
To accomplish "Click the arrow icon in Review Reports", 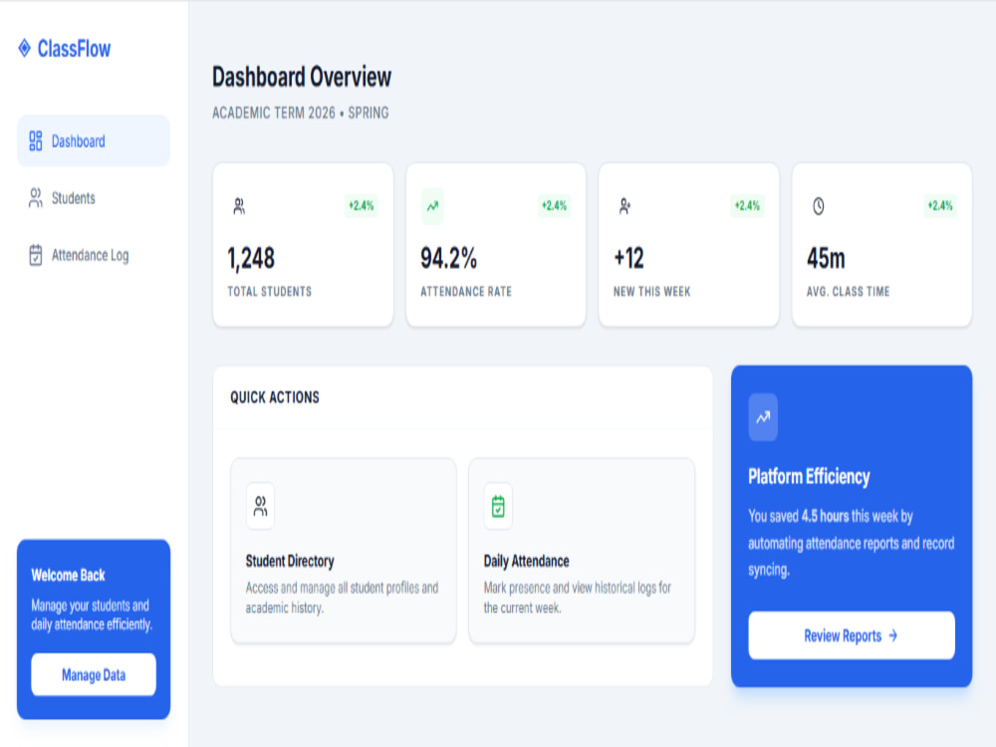I will point(893,635).
